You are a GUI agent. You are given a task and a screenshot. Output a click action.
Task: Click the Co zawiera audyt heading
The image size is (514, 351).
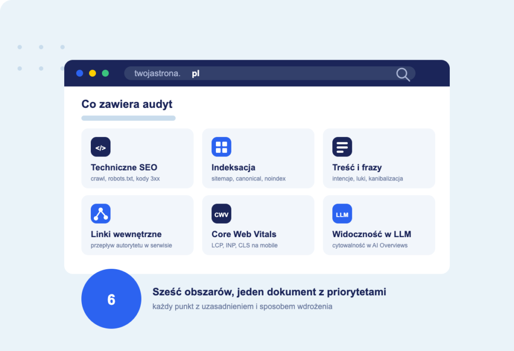127,104
